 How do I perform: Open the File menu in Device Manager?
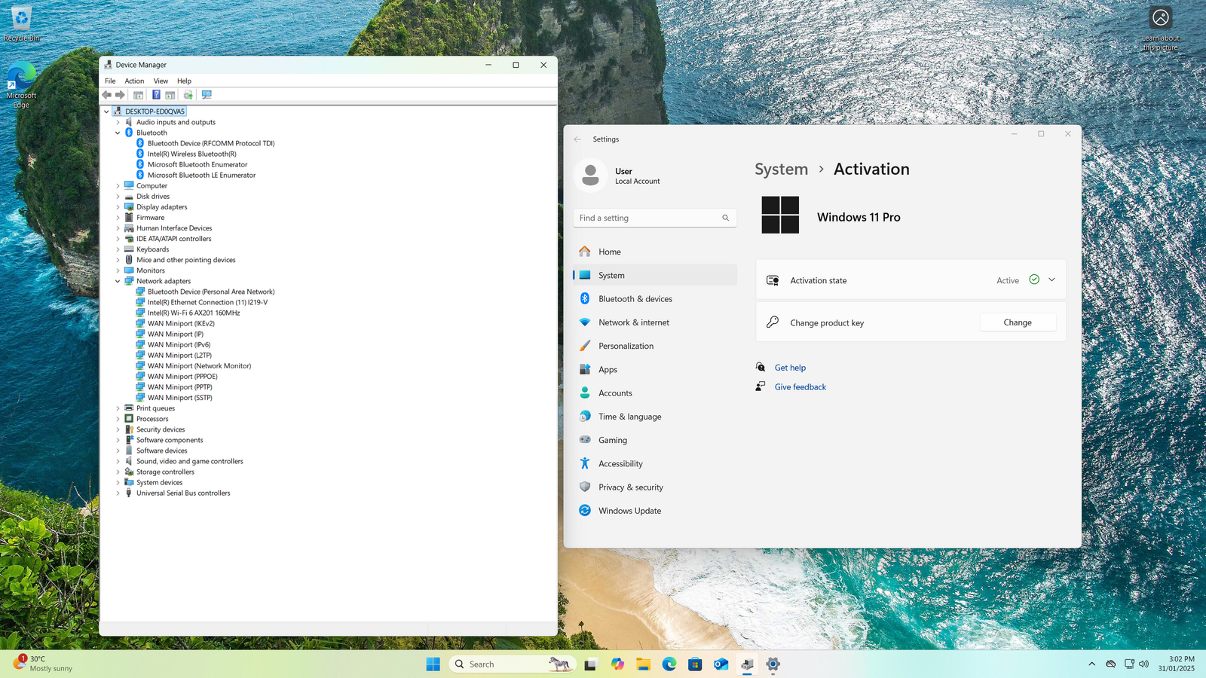110,81
